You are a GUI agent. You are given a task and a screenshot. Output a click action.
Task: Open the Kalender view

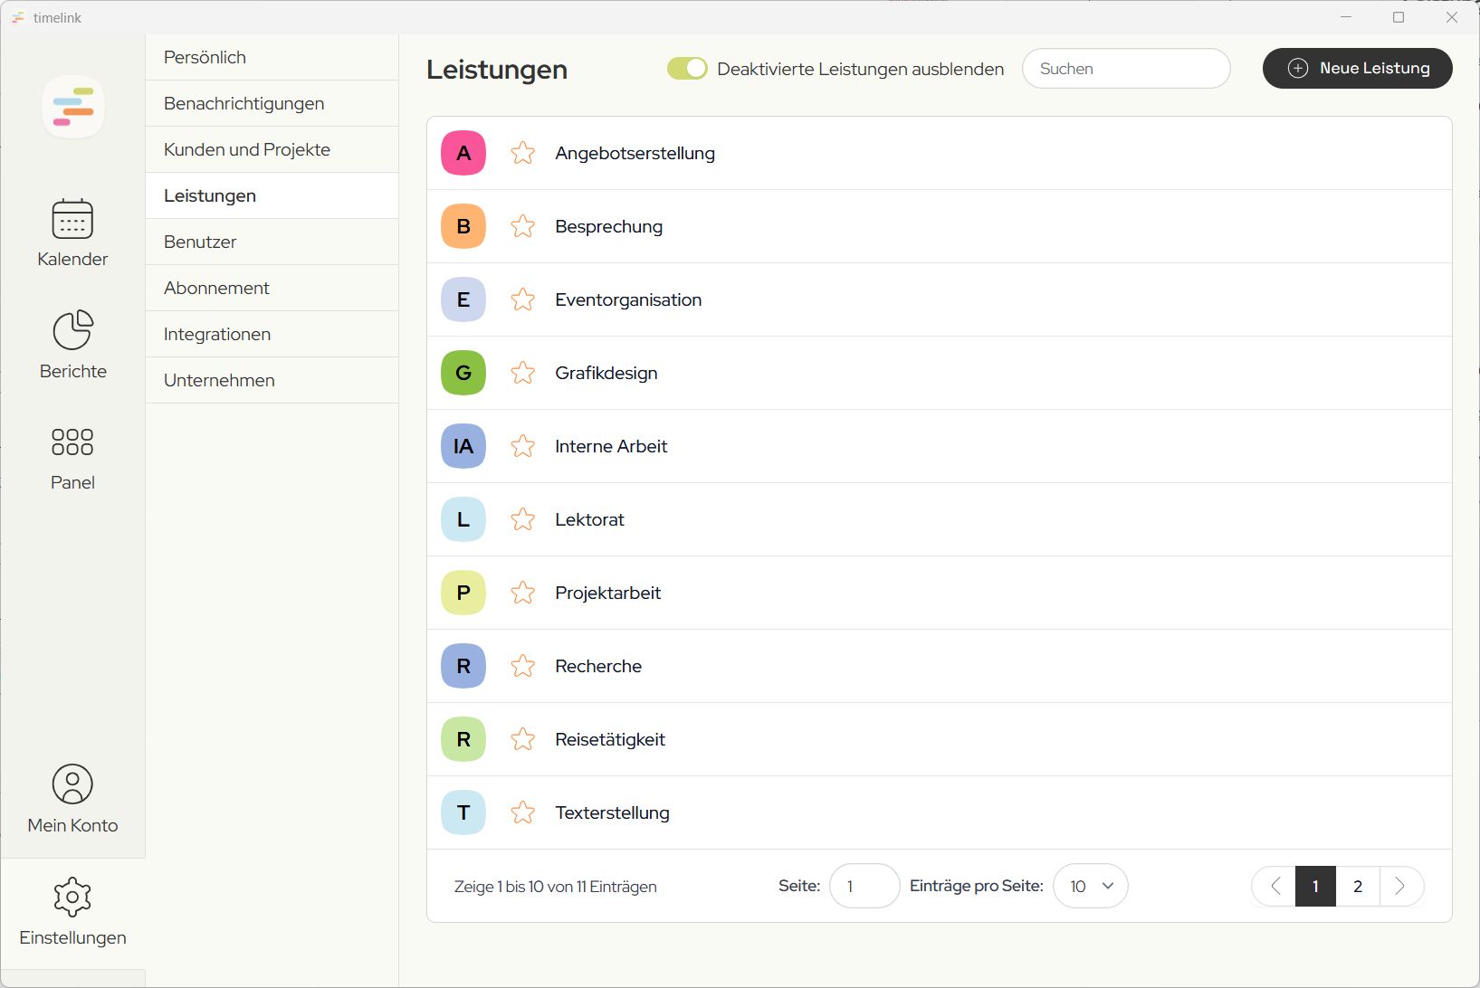click(72, 233)
